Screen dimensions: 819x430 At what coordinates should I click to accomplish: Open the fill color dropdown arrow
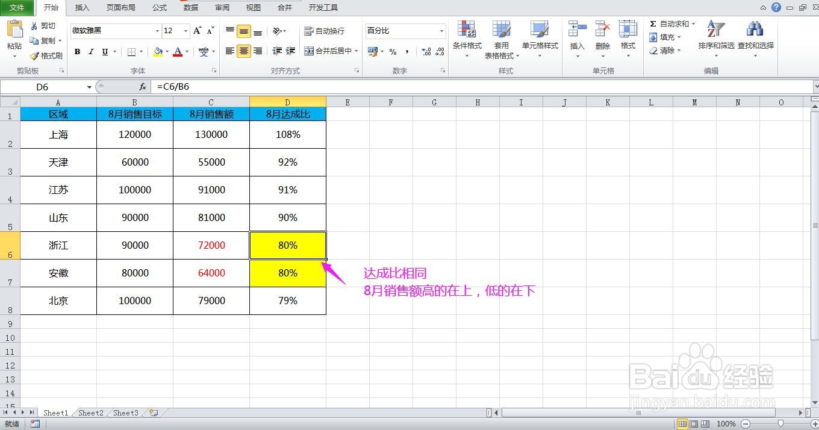(x=167, y=52)
